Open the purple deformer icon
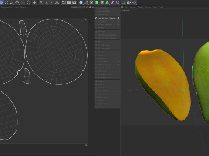 [x=112, y=3]
